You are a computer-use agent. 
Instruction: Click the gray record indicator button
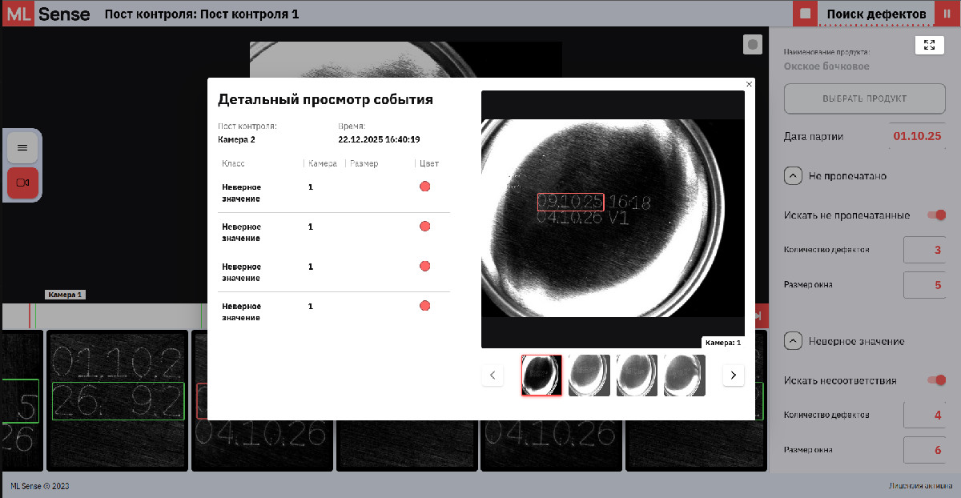pos(752,45)
